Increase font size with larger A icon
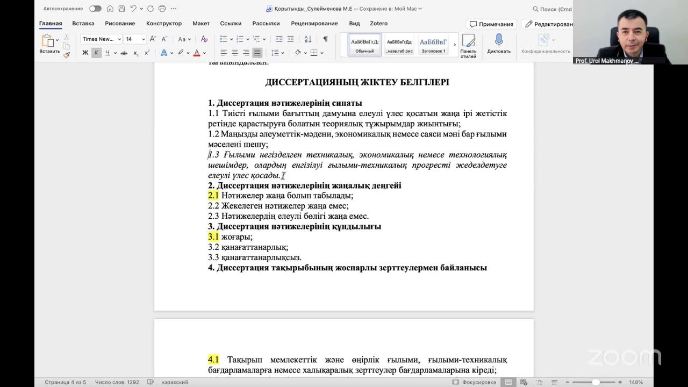Image resolution: width=688 pixels, height=387 pixels. [x=153, y=39]
